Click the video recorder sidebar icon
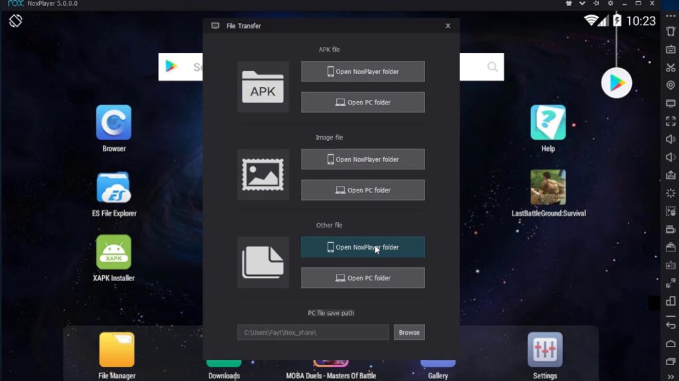 click(x=670, y=229)
